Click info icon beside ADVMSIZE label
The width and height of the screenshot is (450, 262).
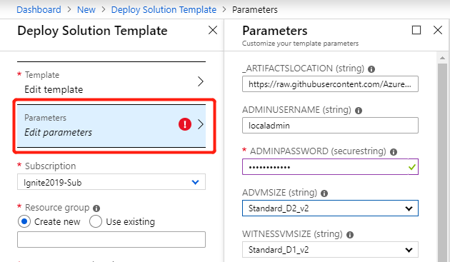[324, 193]
